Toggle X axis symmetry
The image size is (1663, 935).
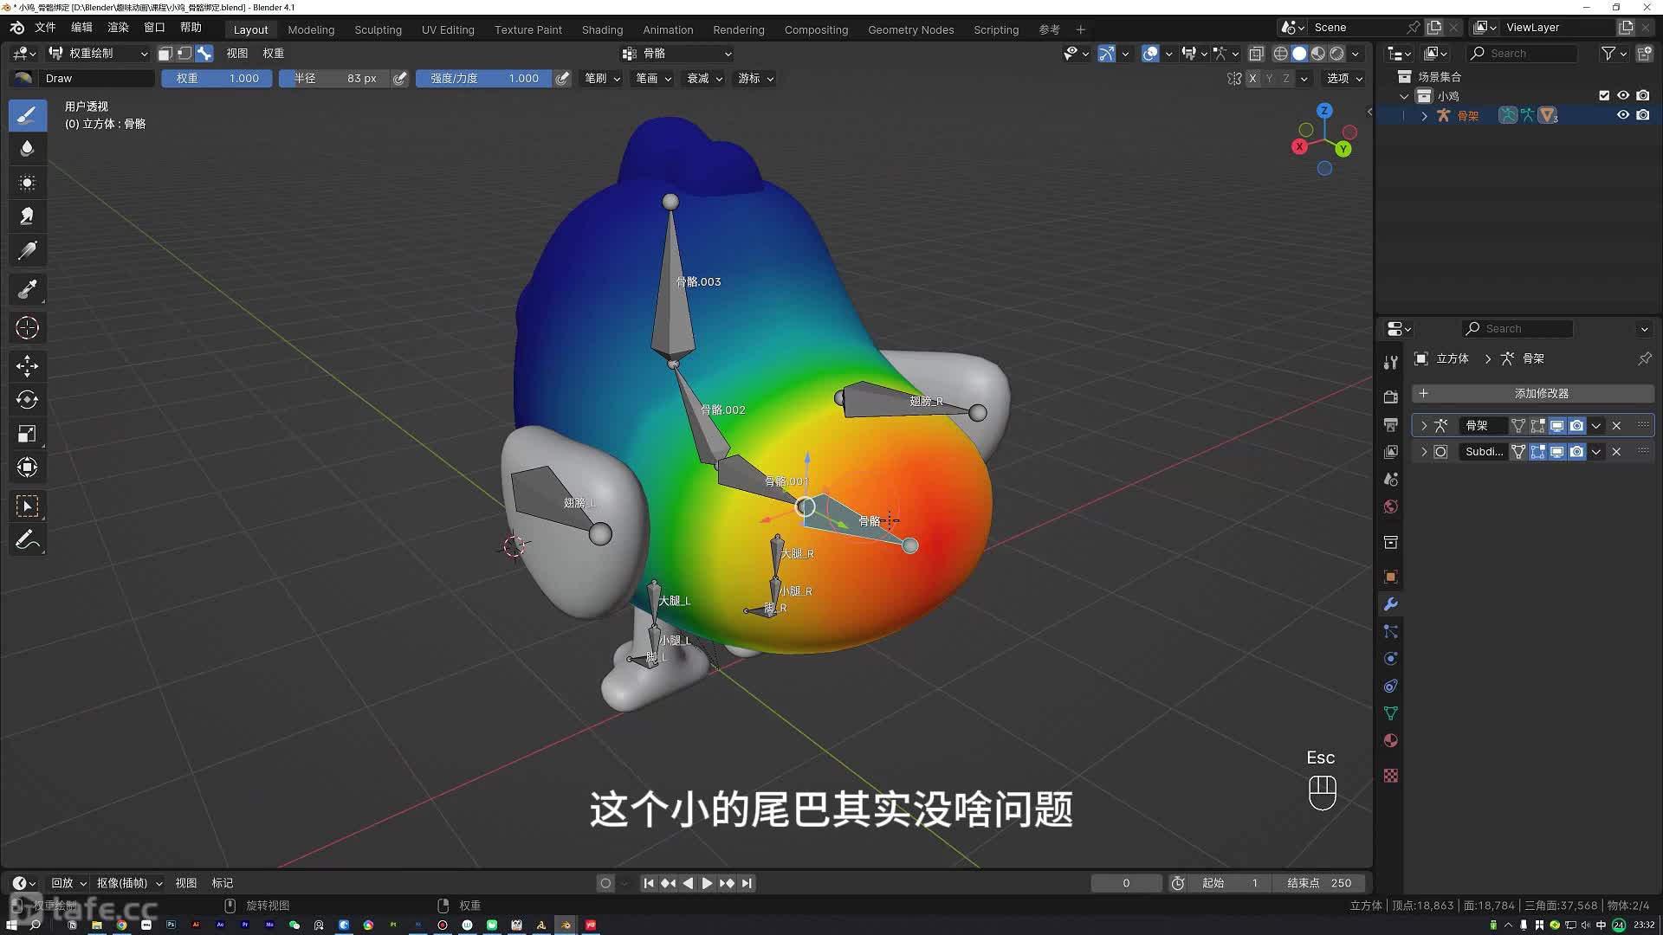coord(1252,79)
